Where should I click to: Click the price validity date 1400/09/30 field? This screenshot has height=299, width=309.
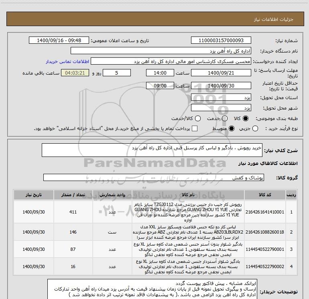point(221,85)
